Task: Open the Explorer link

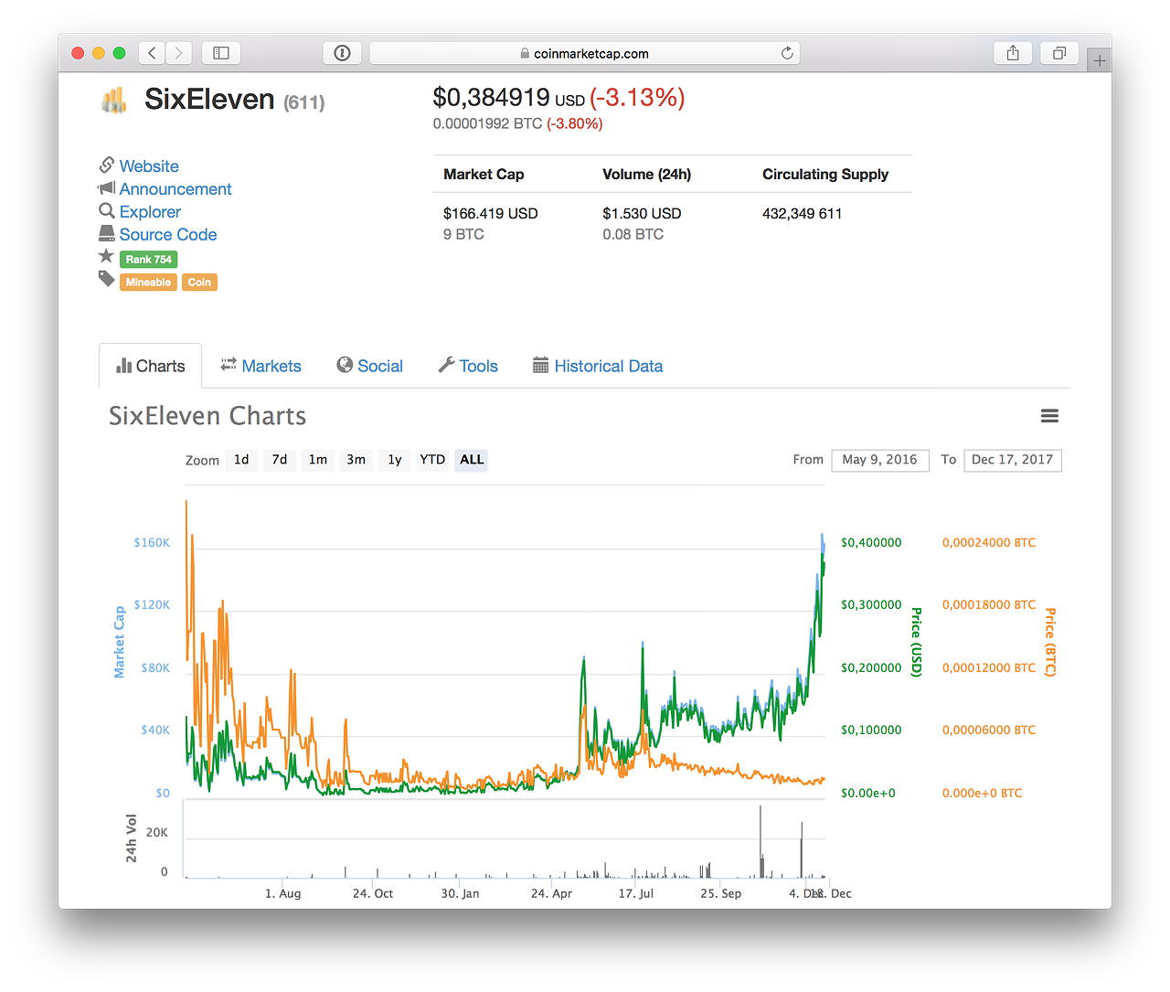Action: (x=150, y=212)
